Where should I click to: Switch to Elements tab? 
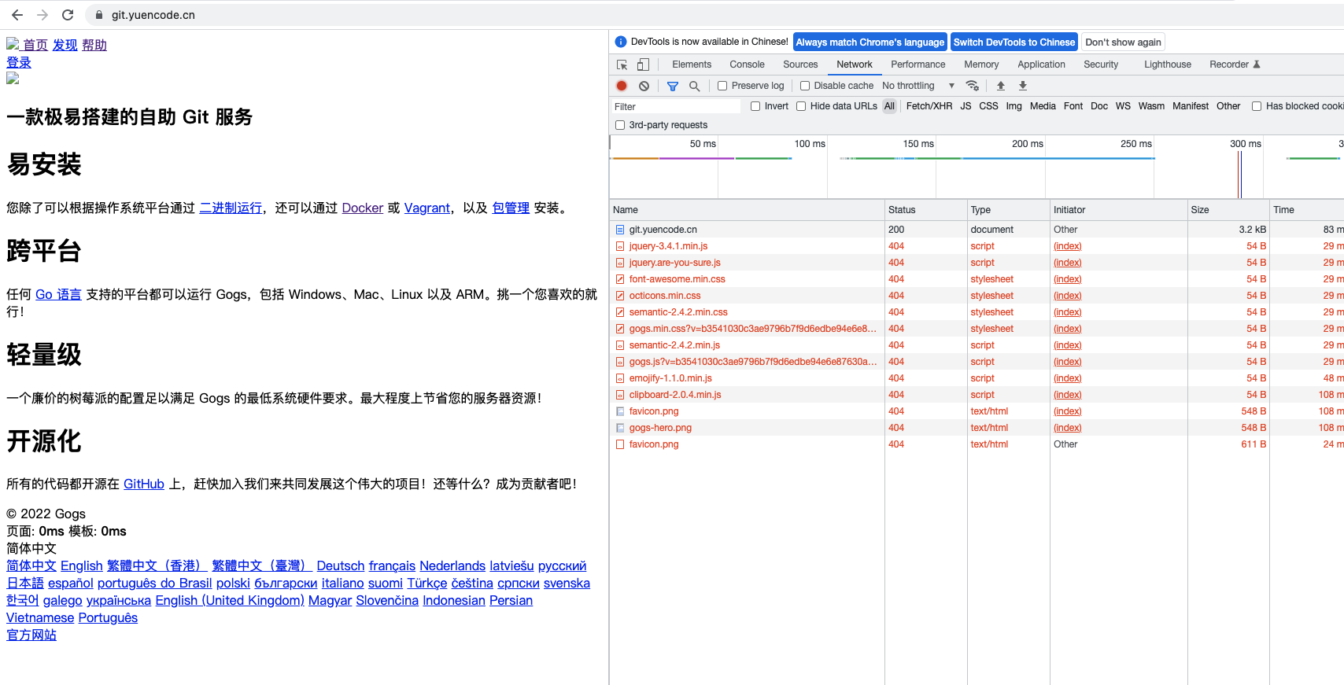692,64
